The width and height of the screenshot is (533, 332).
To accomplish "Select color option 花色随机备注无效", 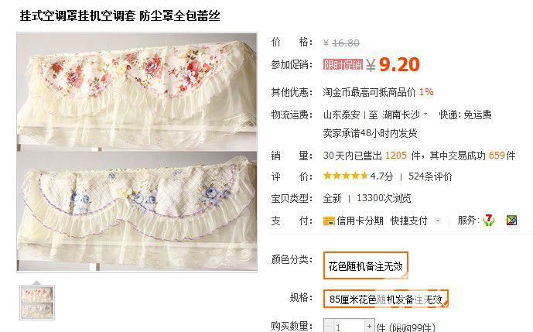I will (365, 265).
